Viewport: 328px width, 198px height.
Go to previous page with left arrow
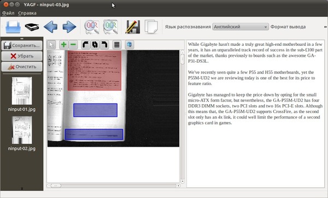click(51, 27)
